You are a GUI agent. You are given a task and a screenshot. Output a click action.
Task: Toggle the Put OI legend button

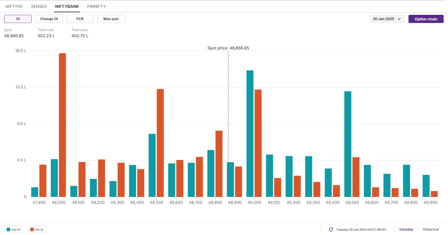tap(37, 229)
